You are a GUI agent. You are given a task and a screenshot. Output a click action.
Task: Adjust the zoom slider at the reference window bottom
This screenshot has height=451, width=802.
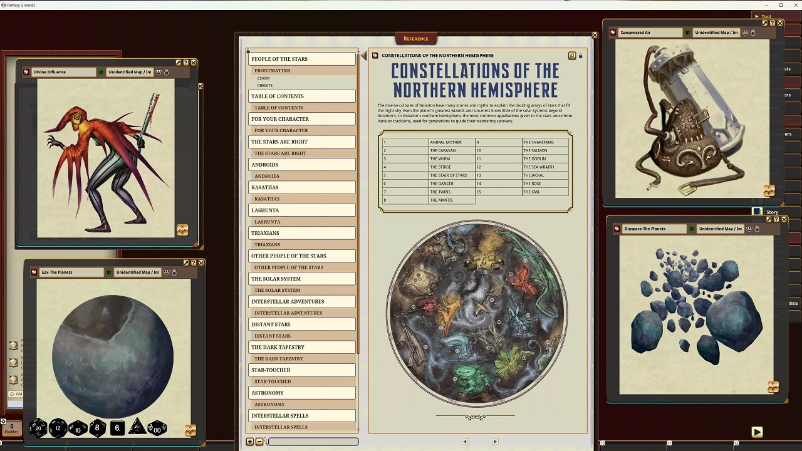[313, 442]
